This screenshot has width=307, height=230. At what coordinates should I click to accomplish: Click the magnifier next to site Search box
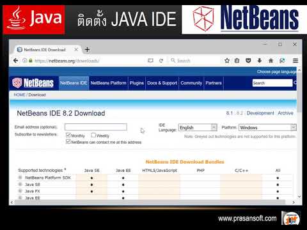(x=295, y=83)
